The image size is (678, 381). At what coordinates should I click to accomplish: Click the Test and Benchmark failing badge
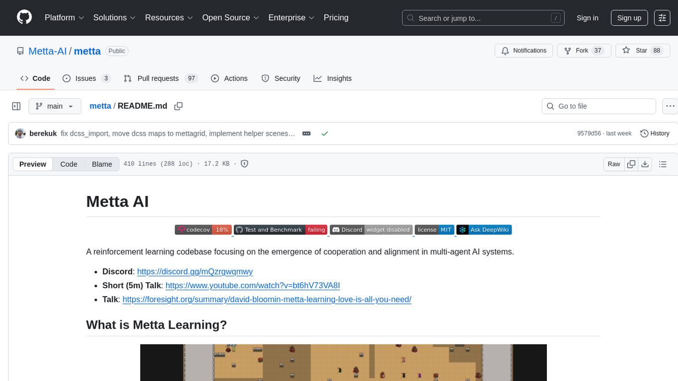[281, 230]
